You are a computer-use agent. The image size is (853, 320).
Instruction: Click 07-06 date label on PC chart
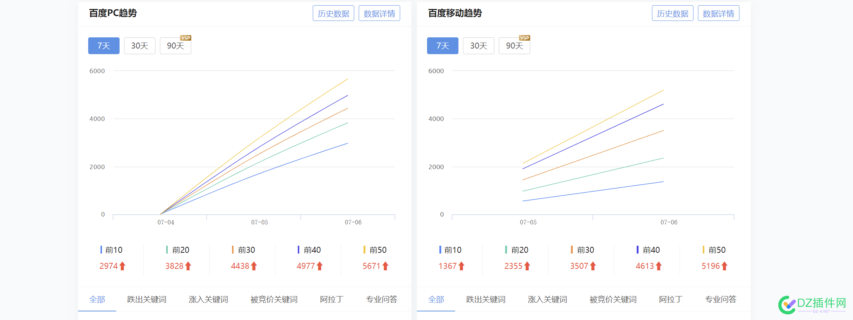353,222
